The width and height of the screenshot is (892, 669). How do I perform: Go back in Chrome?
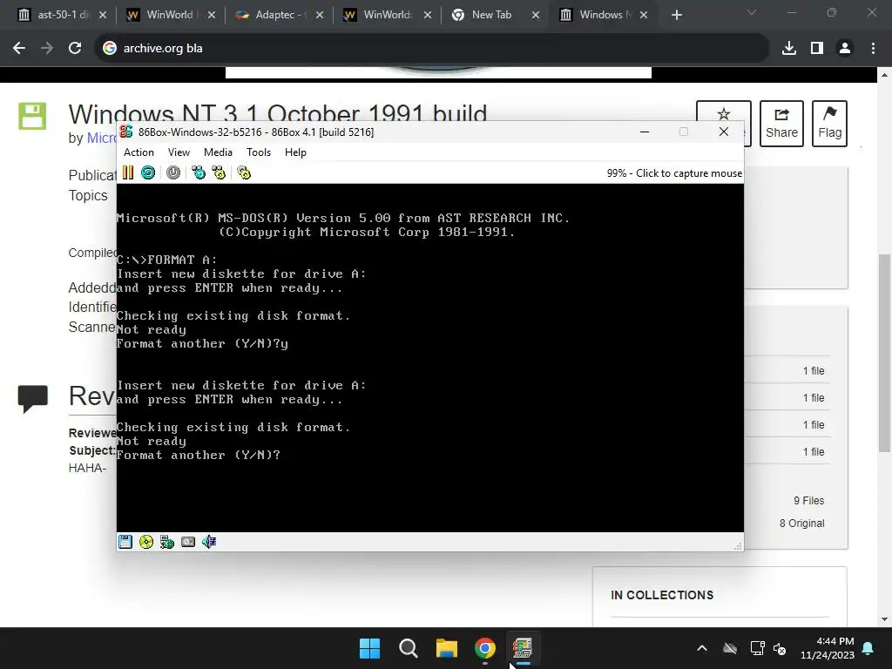pyautogui.click(x=19, y=49)
